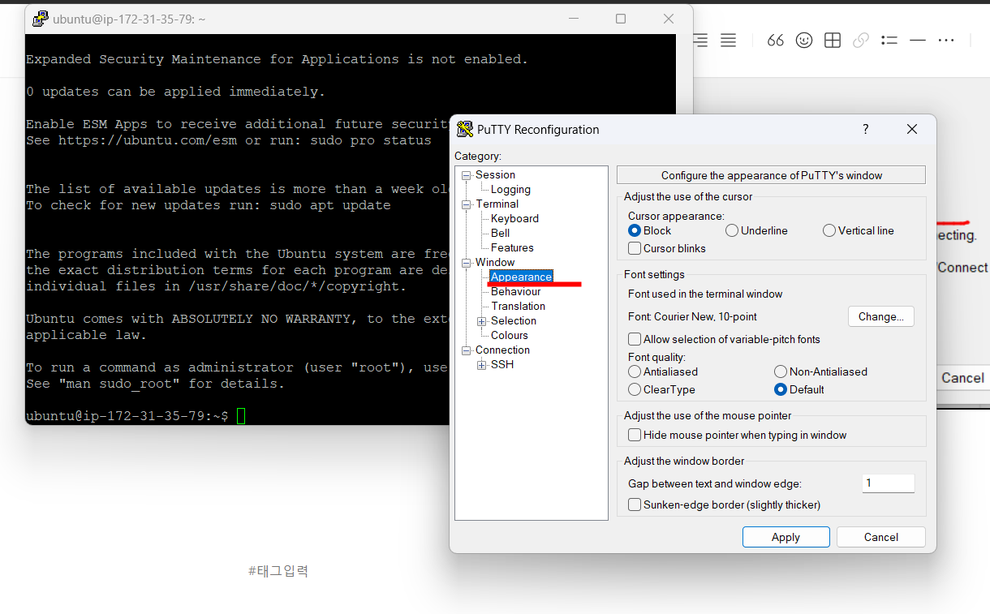Collapse the Terminal tree node
Image resolution: width=990 pixels, height=614 pixels.
click(x=467, y=204)
